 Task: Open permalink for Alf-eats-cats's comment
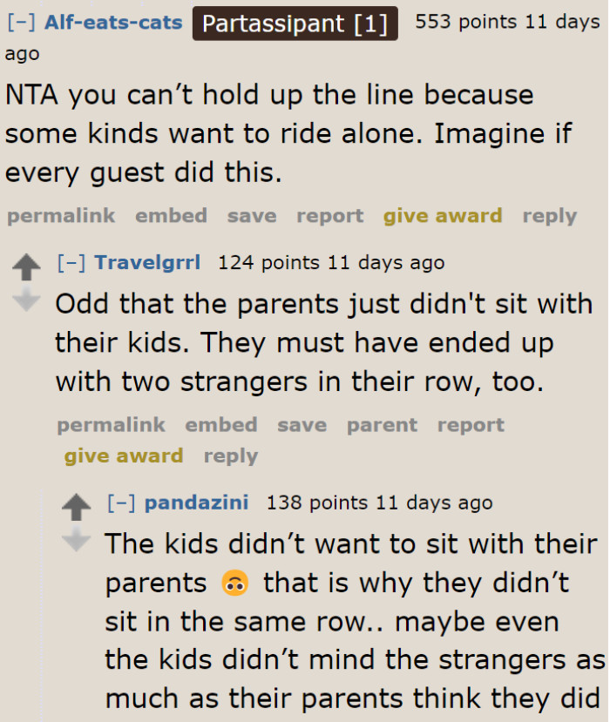click(x=60, y=215)
